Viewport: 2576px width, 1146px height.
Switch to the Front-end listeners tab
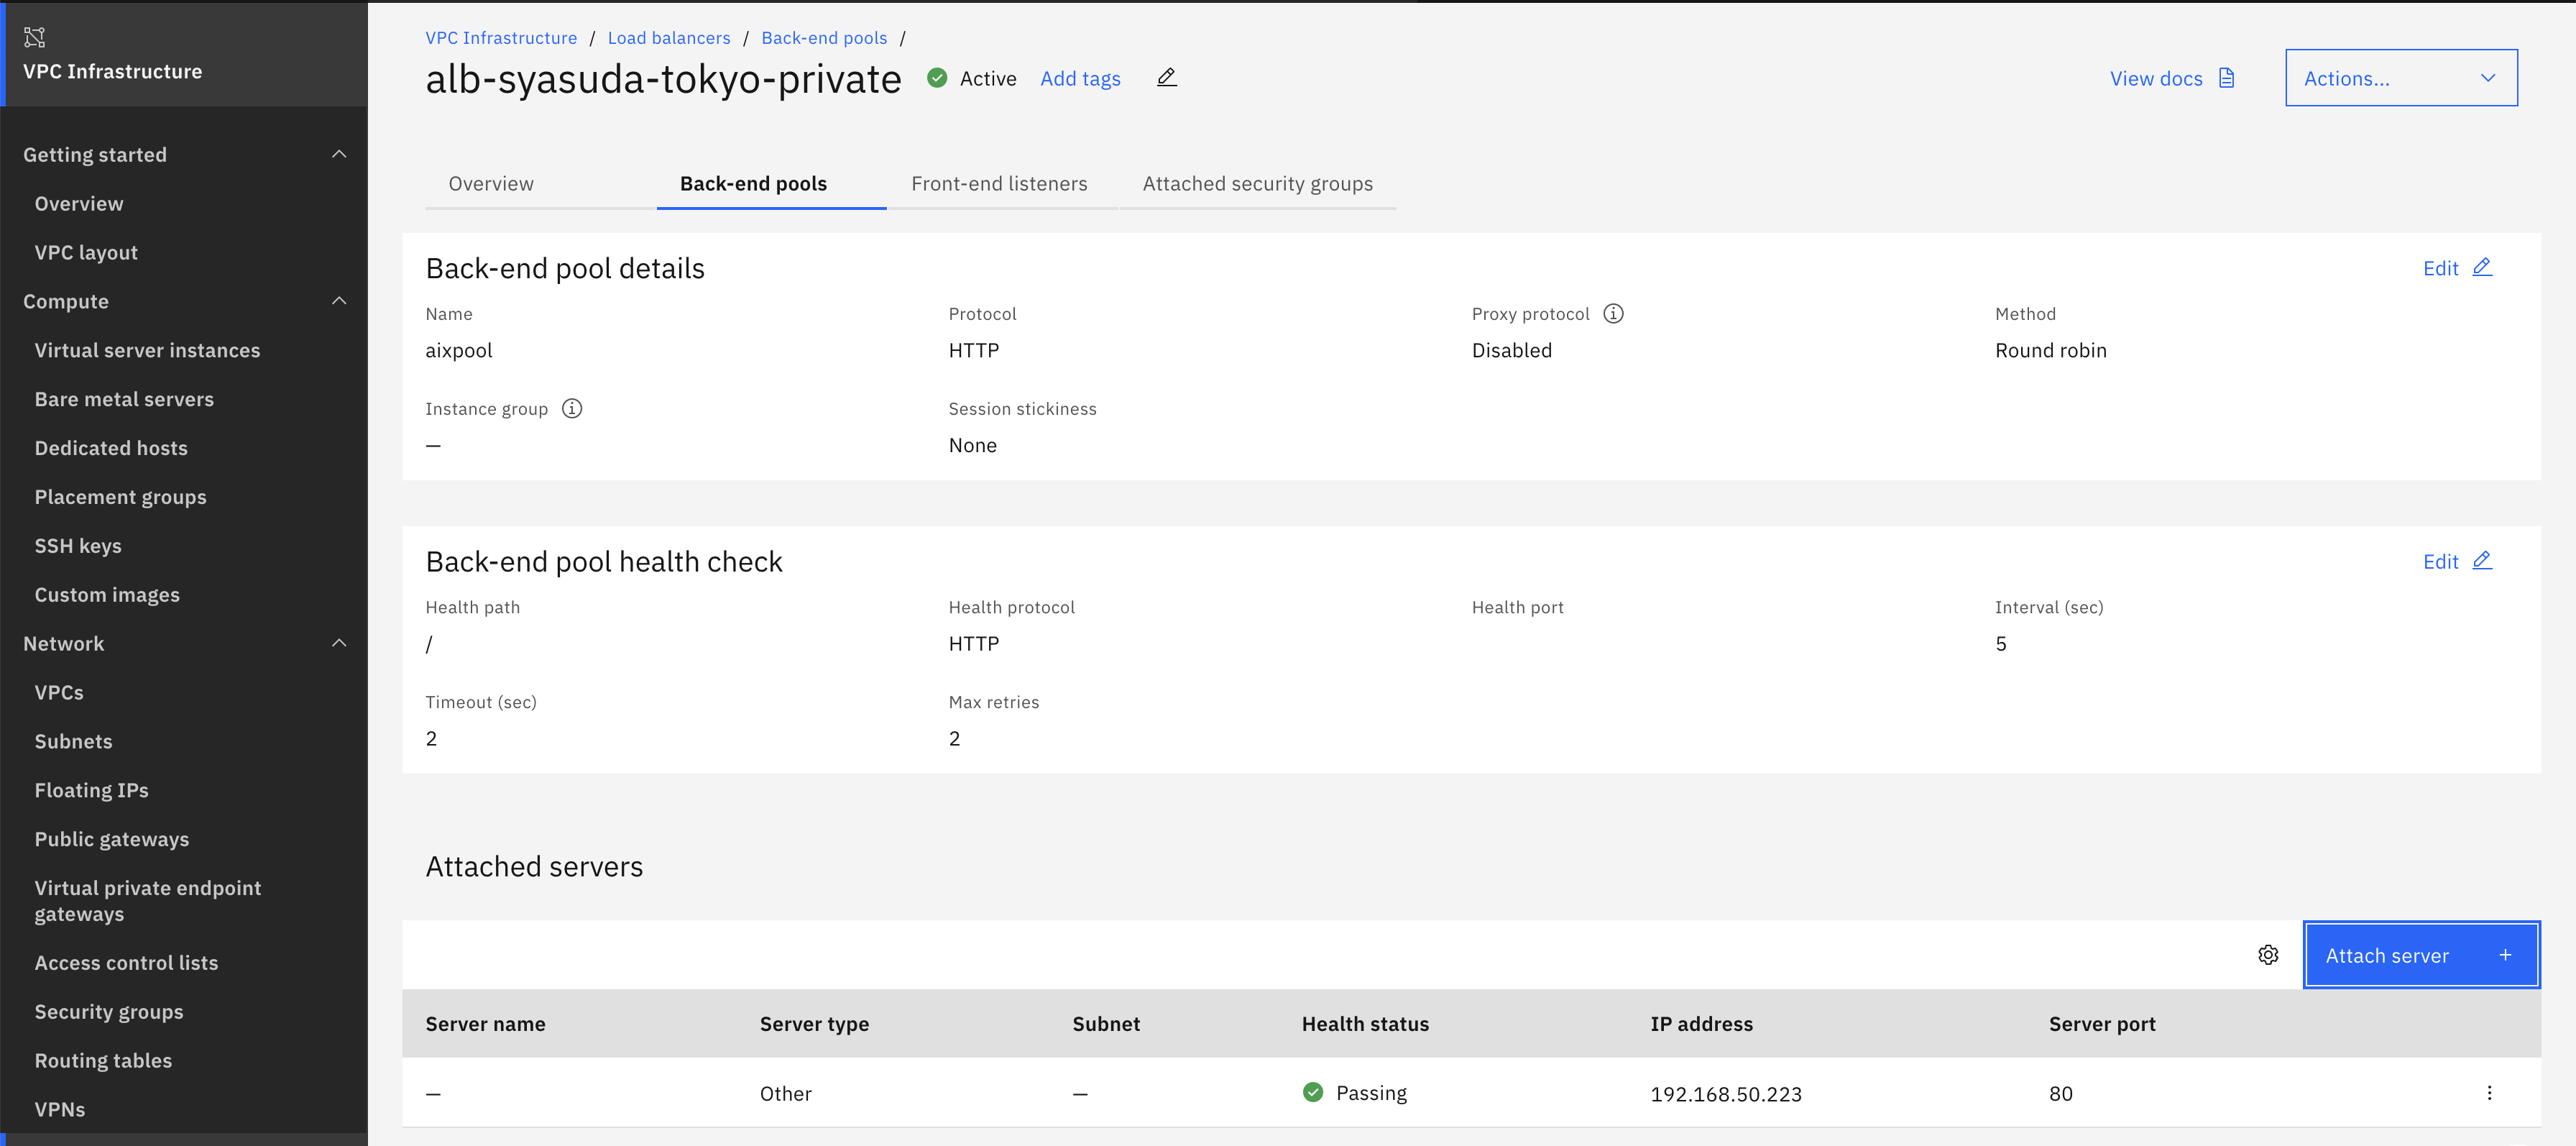click(x=999, y=184)
